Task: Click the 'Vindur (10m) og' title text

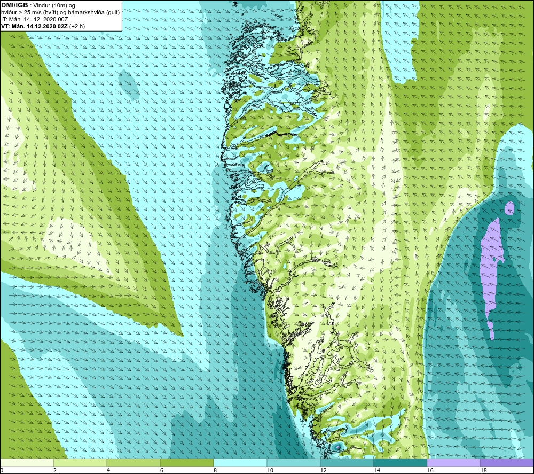Action: [x=54, y=6]
